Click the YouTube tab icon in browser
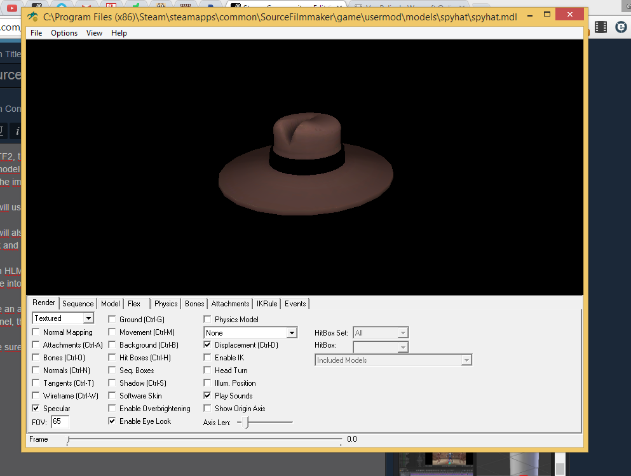This screenshot has width=631, height=476. [x=11, y=7]
